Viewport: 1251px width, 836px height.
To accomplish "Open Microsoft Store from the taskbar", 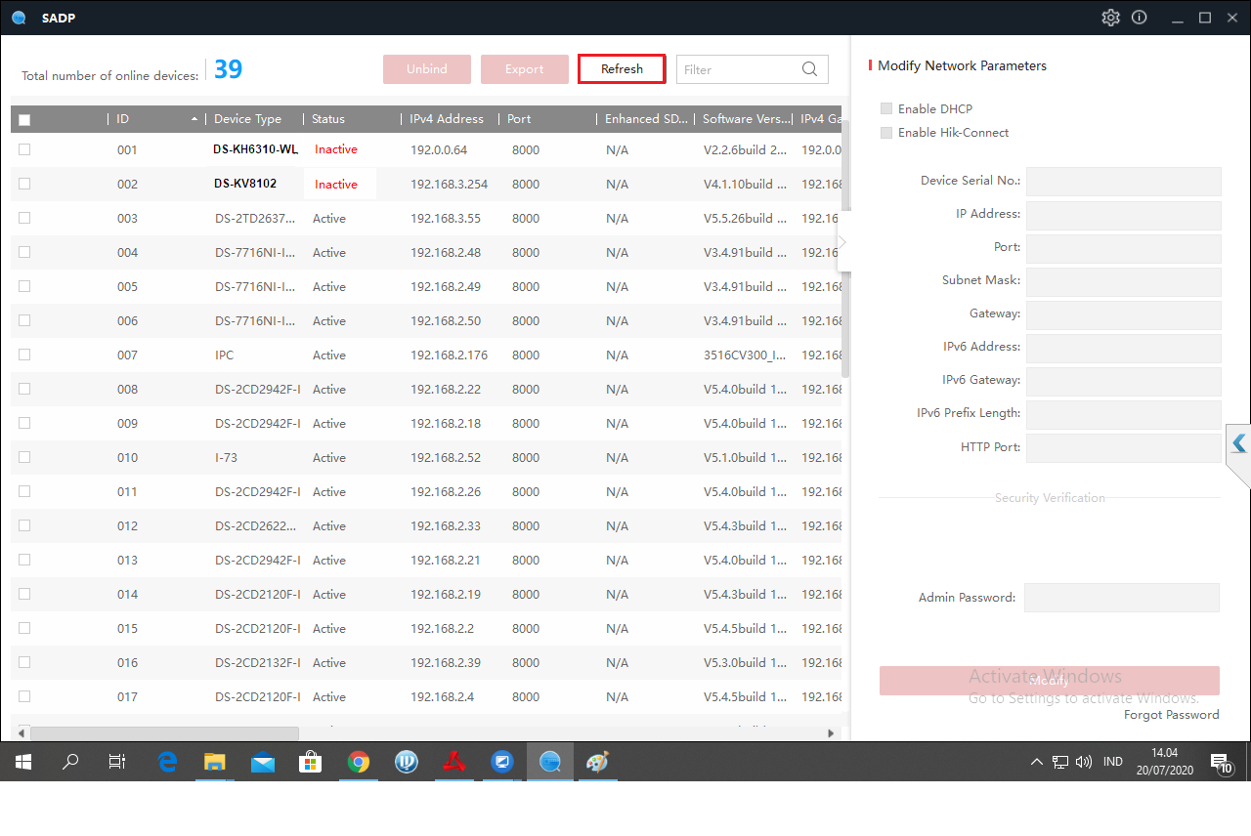I will tap(311, 762).
